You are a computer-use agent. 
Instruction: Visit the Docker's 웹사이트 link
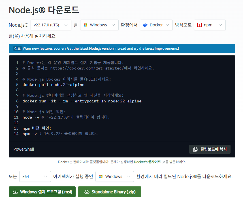[147, 162]
